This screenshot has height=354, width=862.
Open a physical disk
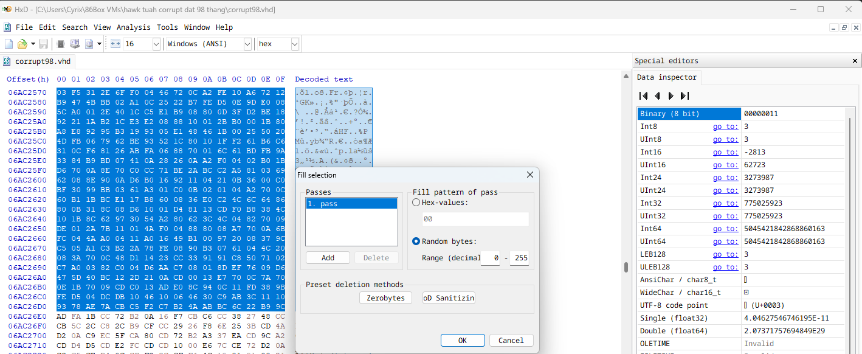(74, 43)
